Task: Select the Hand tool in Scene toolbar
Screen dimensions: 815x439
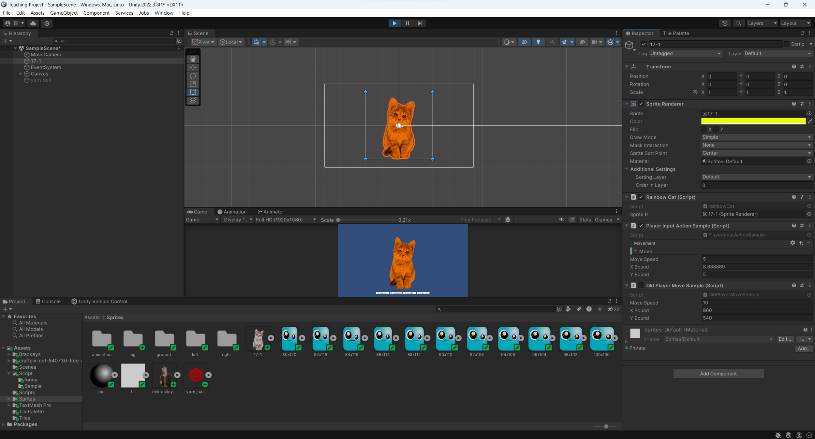Action: (x=193, y=59)
